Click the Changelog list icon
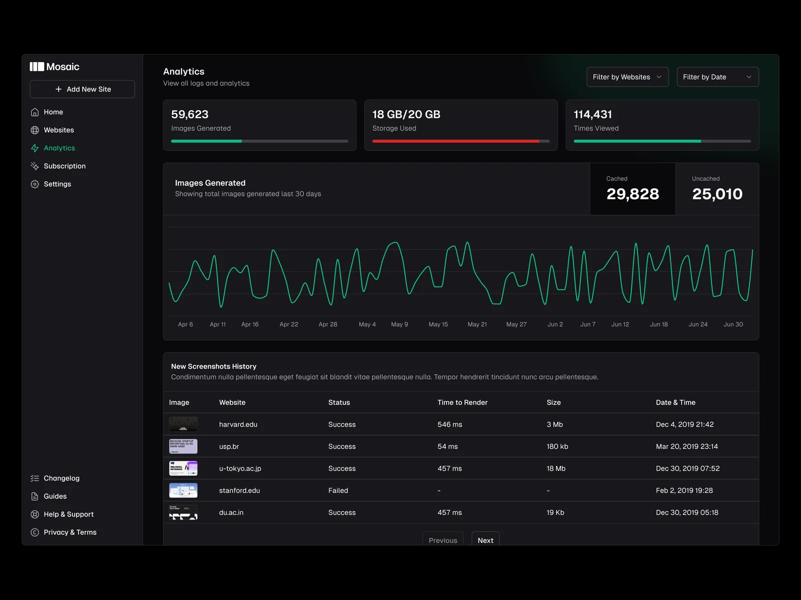 pos(35,478)
